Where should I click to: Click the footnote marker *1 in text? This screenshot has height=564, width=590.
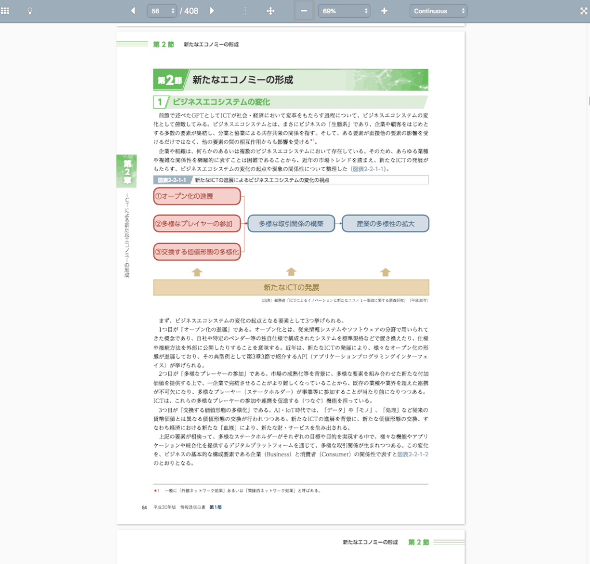click(312, 141)
